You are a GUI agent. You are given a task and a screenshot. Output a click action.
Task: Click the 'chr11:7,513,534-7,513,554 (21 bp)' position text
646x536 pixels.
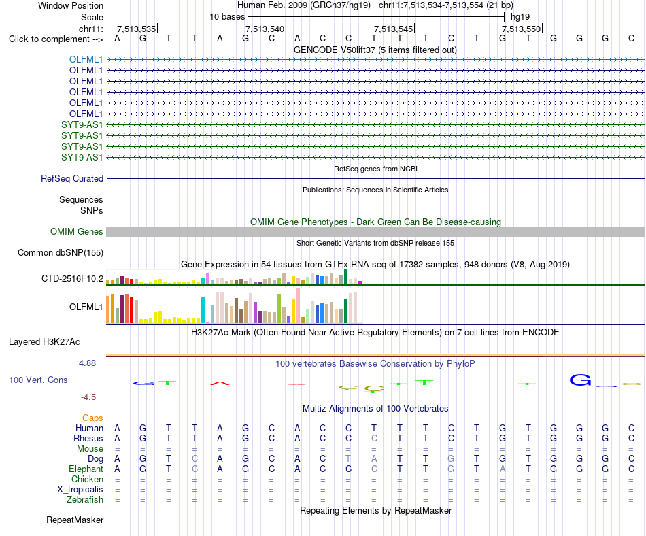(446, 5)
